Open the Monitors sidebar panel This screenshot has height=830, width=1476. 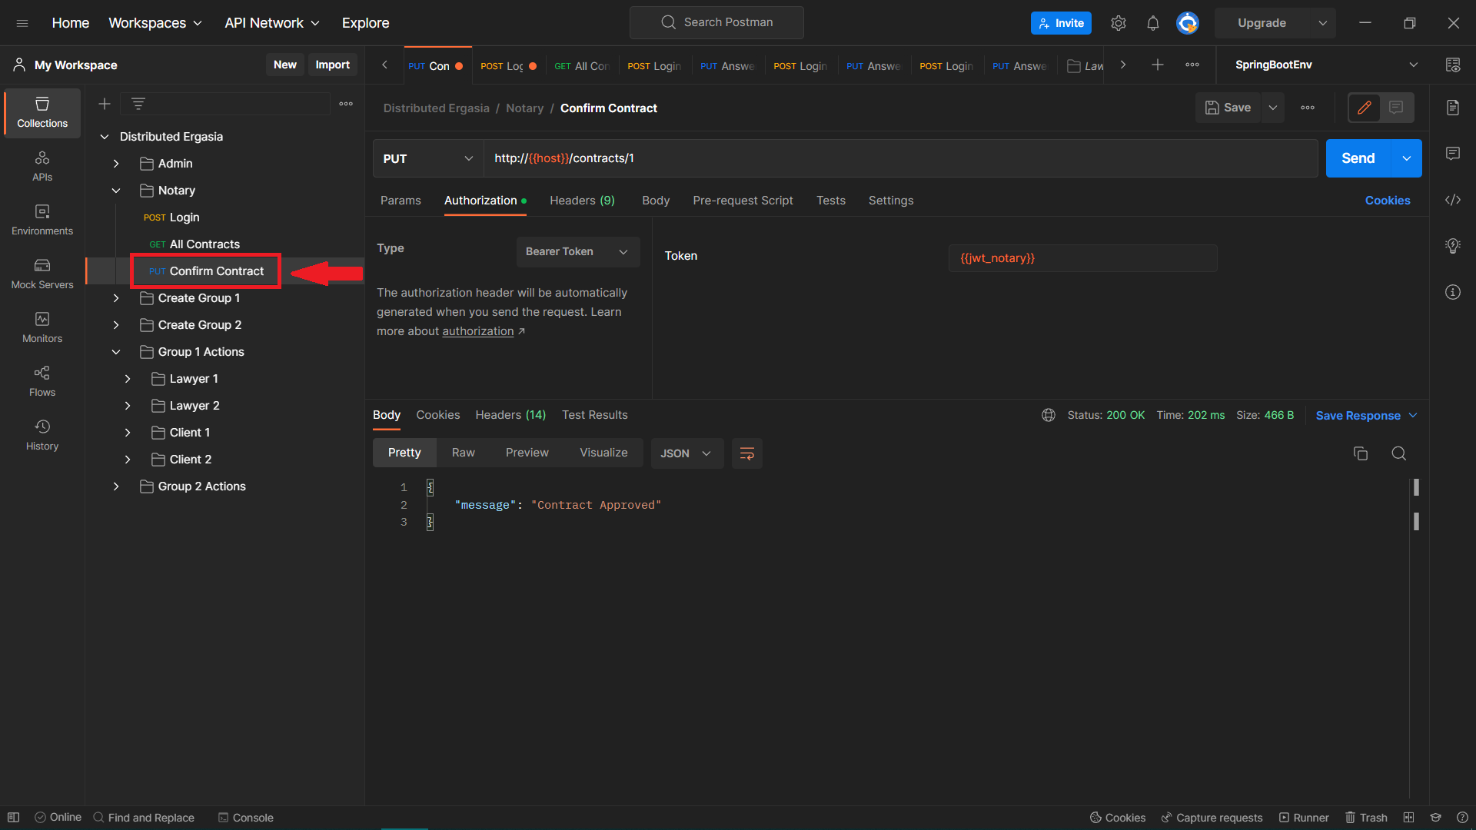click(x=42, y=328)
